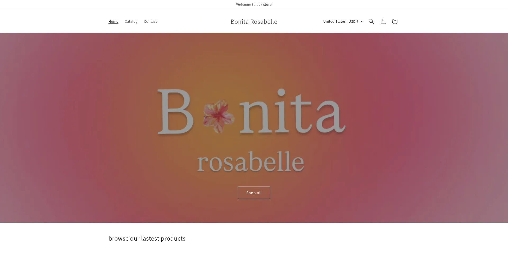Click the 'rosabelle' text in the banner
This screenshot has width=508, height=262.
(x=250, y=161)
